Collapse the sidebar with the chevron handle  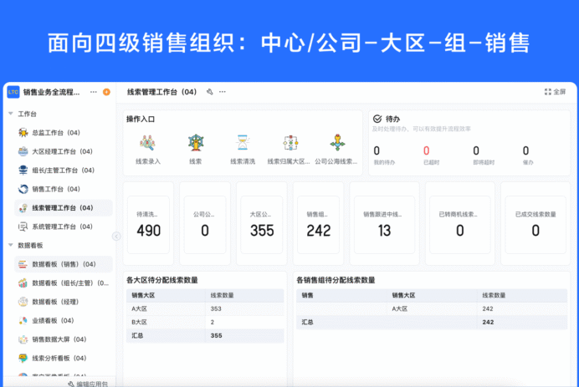pyautogui.click(x=116, y=236)
